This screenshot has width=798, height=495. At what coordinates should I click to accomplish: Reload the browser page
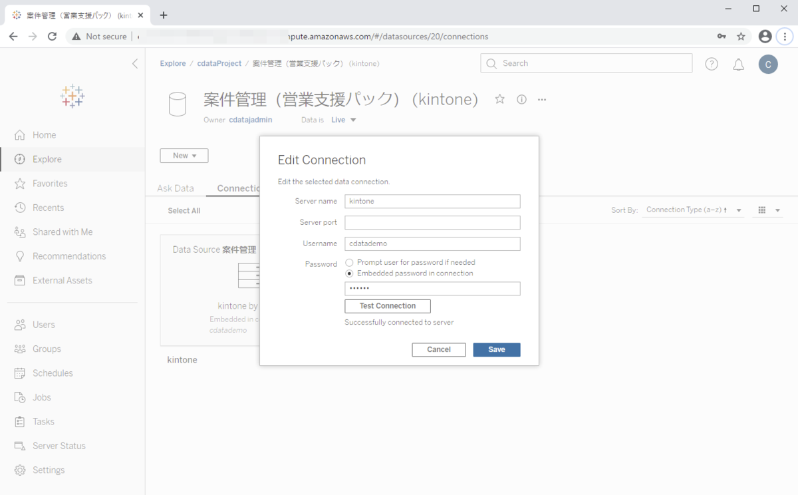click(53, 37)
